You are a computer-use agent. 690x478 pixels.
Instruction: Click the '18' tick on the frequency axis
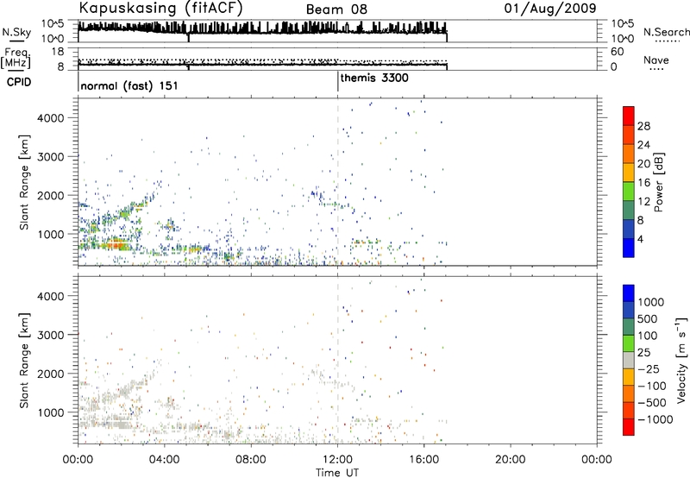coord(58,52)
